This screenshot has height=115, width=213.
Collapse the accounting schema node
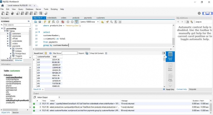[2, 28]
